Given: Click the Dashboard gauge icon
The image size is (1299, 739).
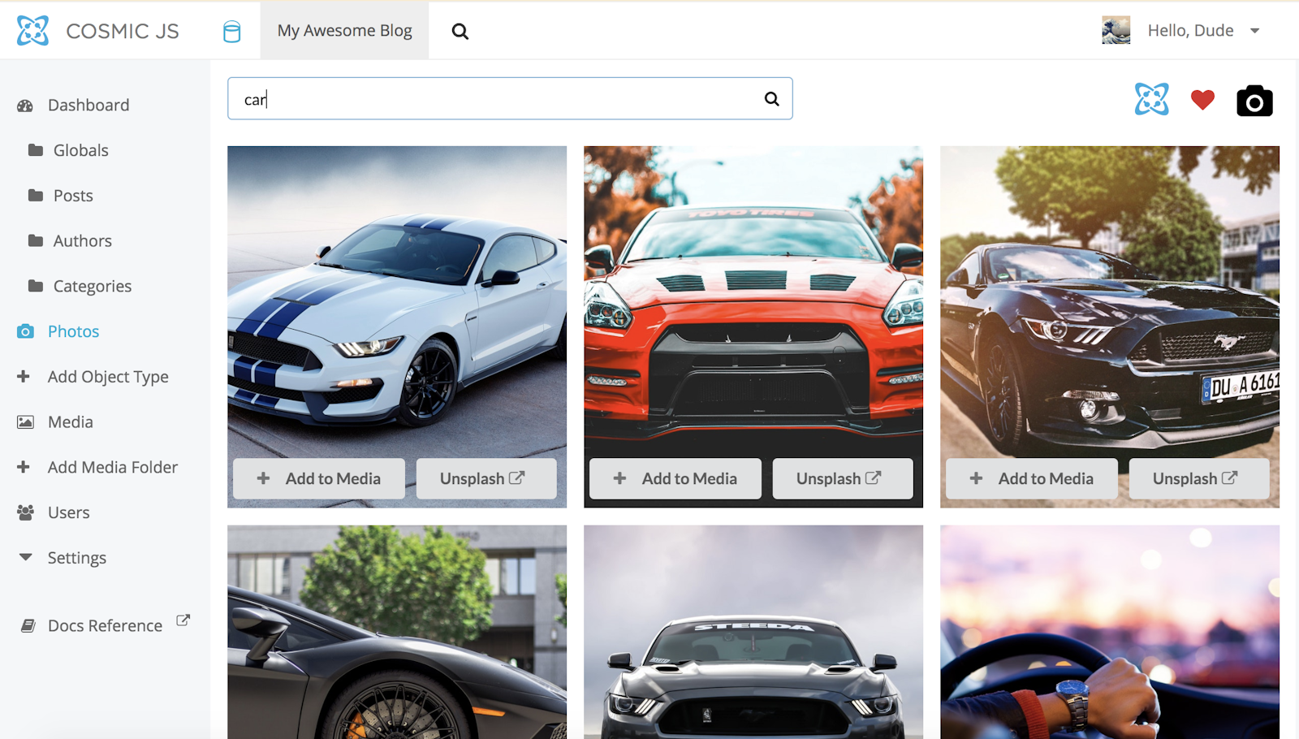Looking at the screenshot, I should coord(25,106).
